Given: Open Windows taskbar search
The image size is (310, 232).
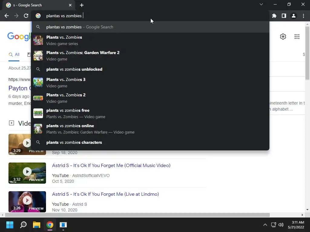Looking at the screenshot, I should [23, 225].
